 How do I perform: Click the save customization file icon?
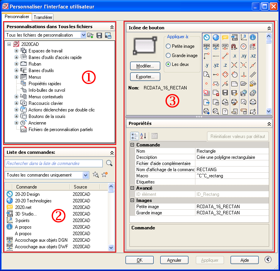99,35
